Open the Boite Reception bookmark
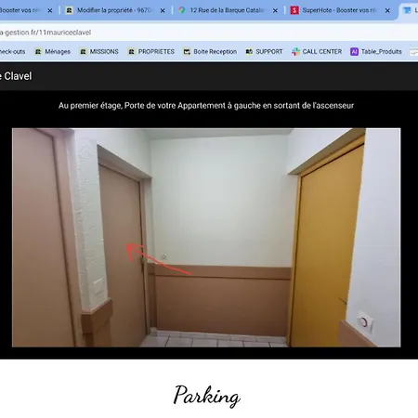 [x=210, y=52]
